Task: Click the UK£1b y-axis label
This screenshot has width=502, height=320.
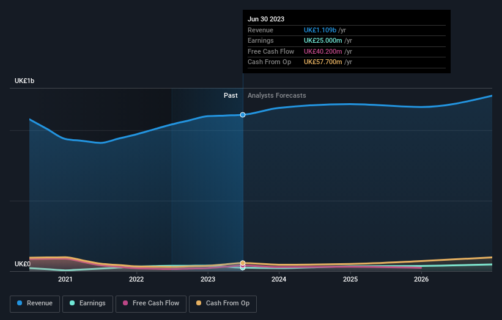Action: [x=24, y=81]
